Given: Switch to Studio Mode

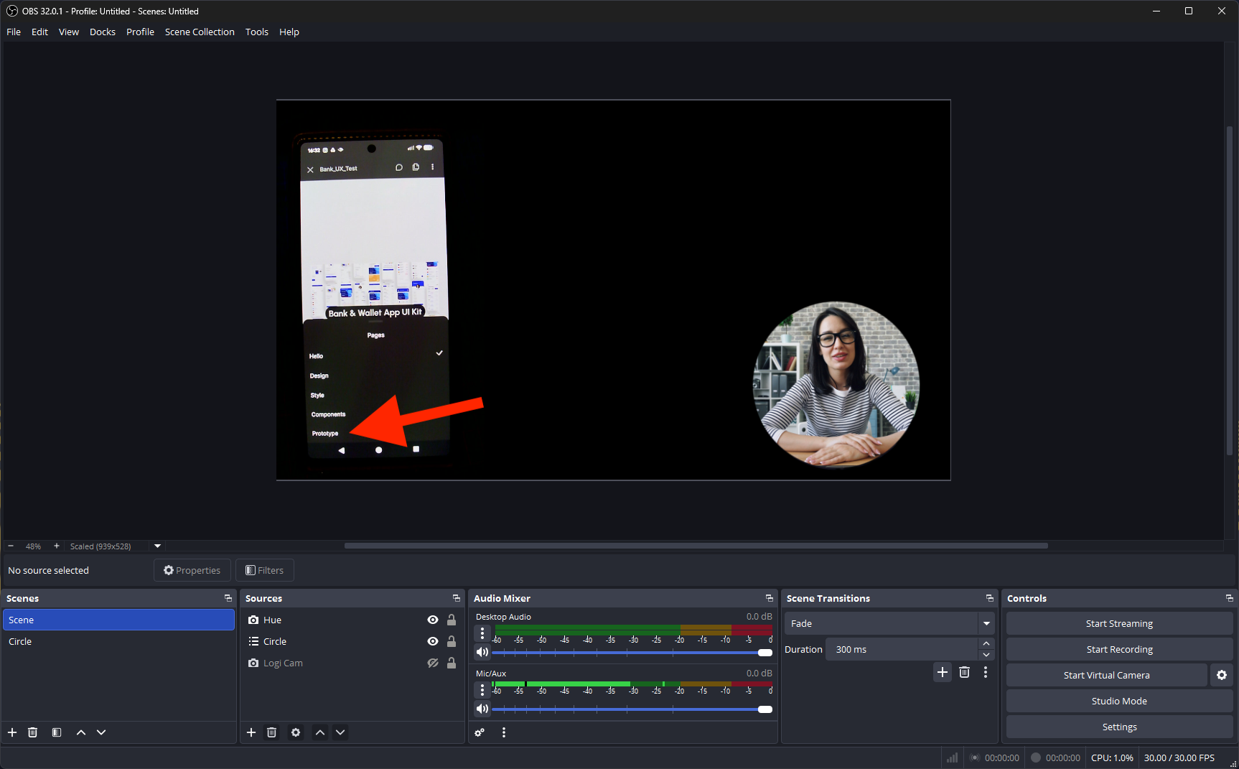Looking at the screenshot, I should 1119,701.
